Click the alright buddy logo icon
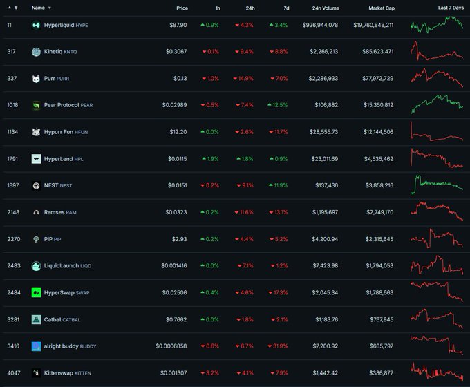The image size is (470, 387). [36, 346]
